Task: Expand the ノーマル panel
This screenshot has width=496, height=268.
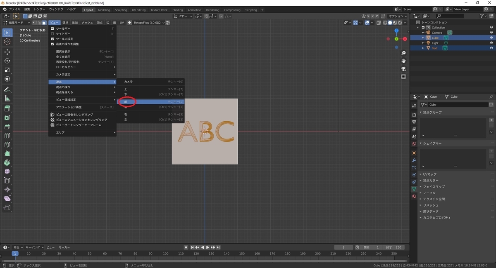Action: point(429,193)
